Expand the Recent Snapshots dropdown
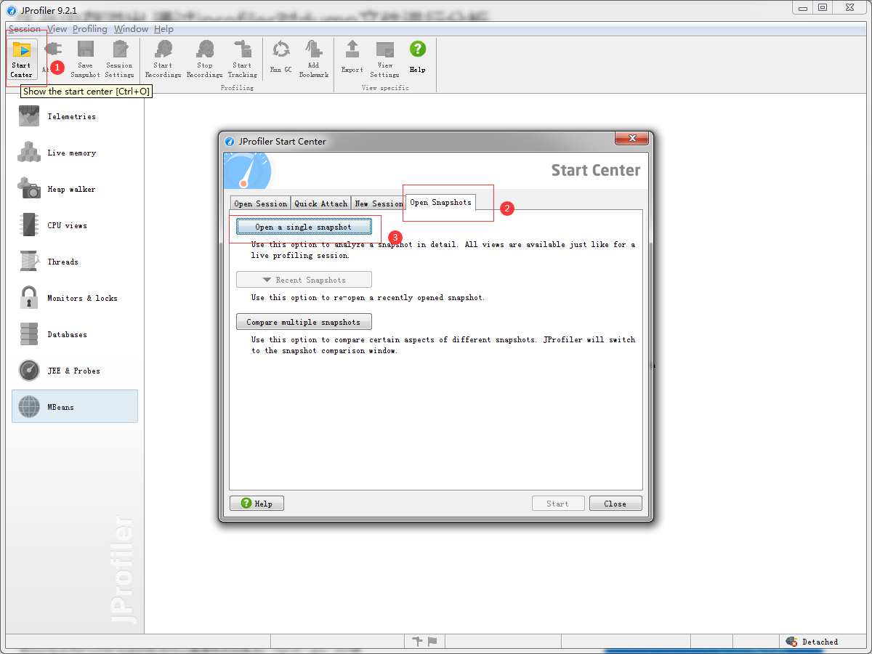 pyautogui.click(x=304, y=279)
